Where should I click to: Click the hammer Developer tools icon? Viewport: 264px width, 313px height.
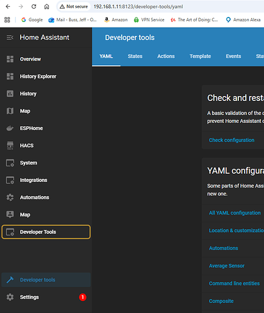(10, 280)
